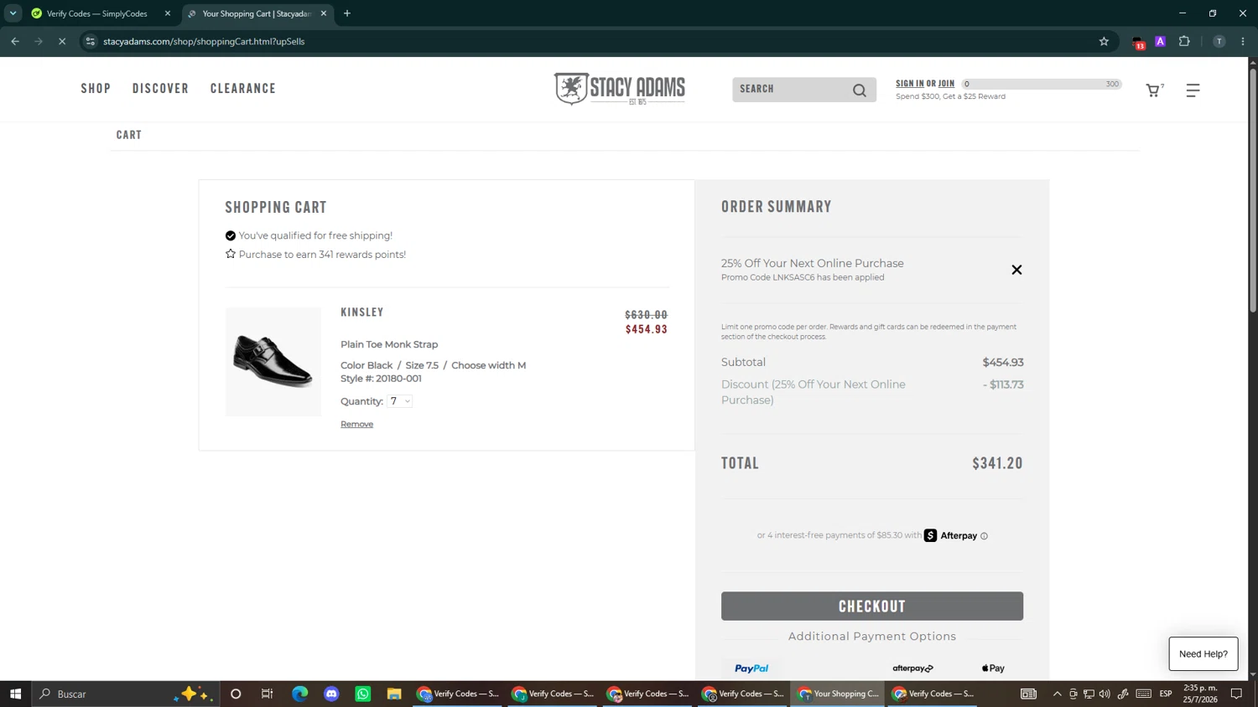Remove Kinsley from the cart
The width and height of the screenshot is (1258, 707).
(x=356, y=424)
